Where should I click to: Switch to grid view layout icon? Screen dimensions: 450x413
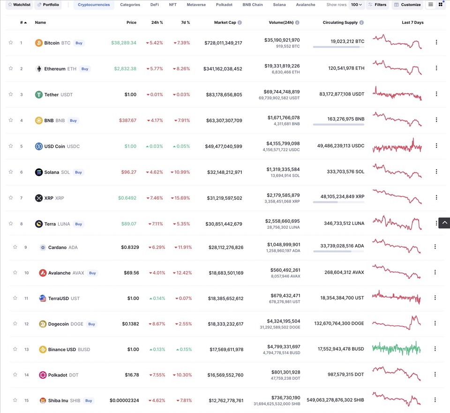(440, 5)
